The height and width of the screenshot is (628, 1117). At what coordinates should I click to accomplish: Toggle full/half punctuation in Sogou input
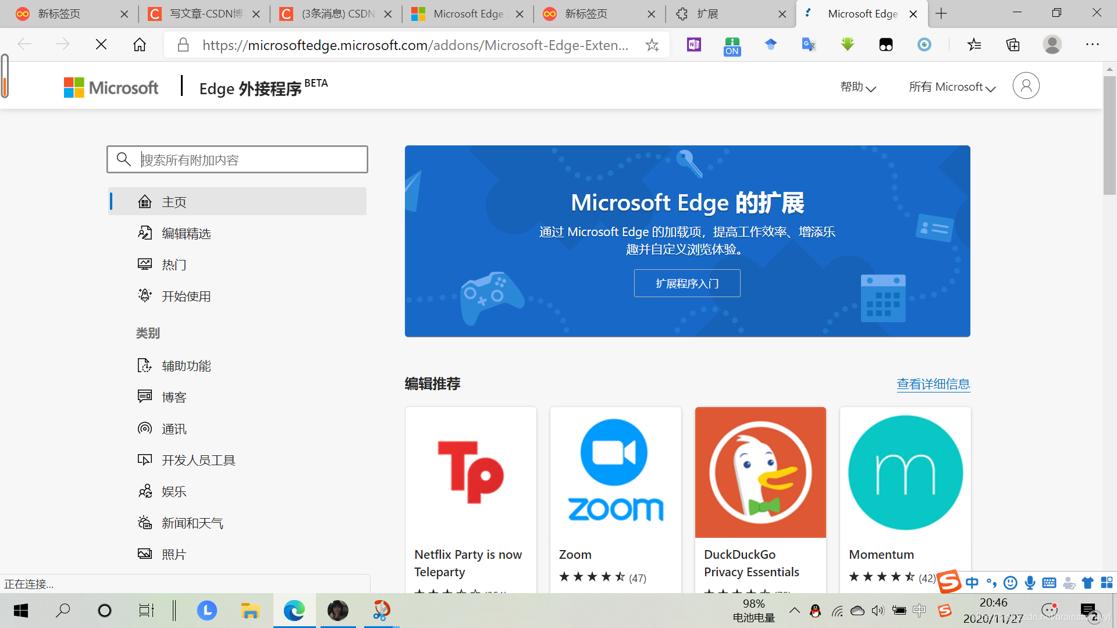click(992, 583)
